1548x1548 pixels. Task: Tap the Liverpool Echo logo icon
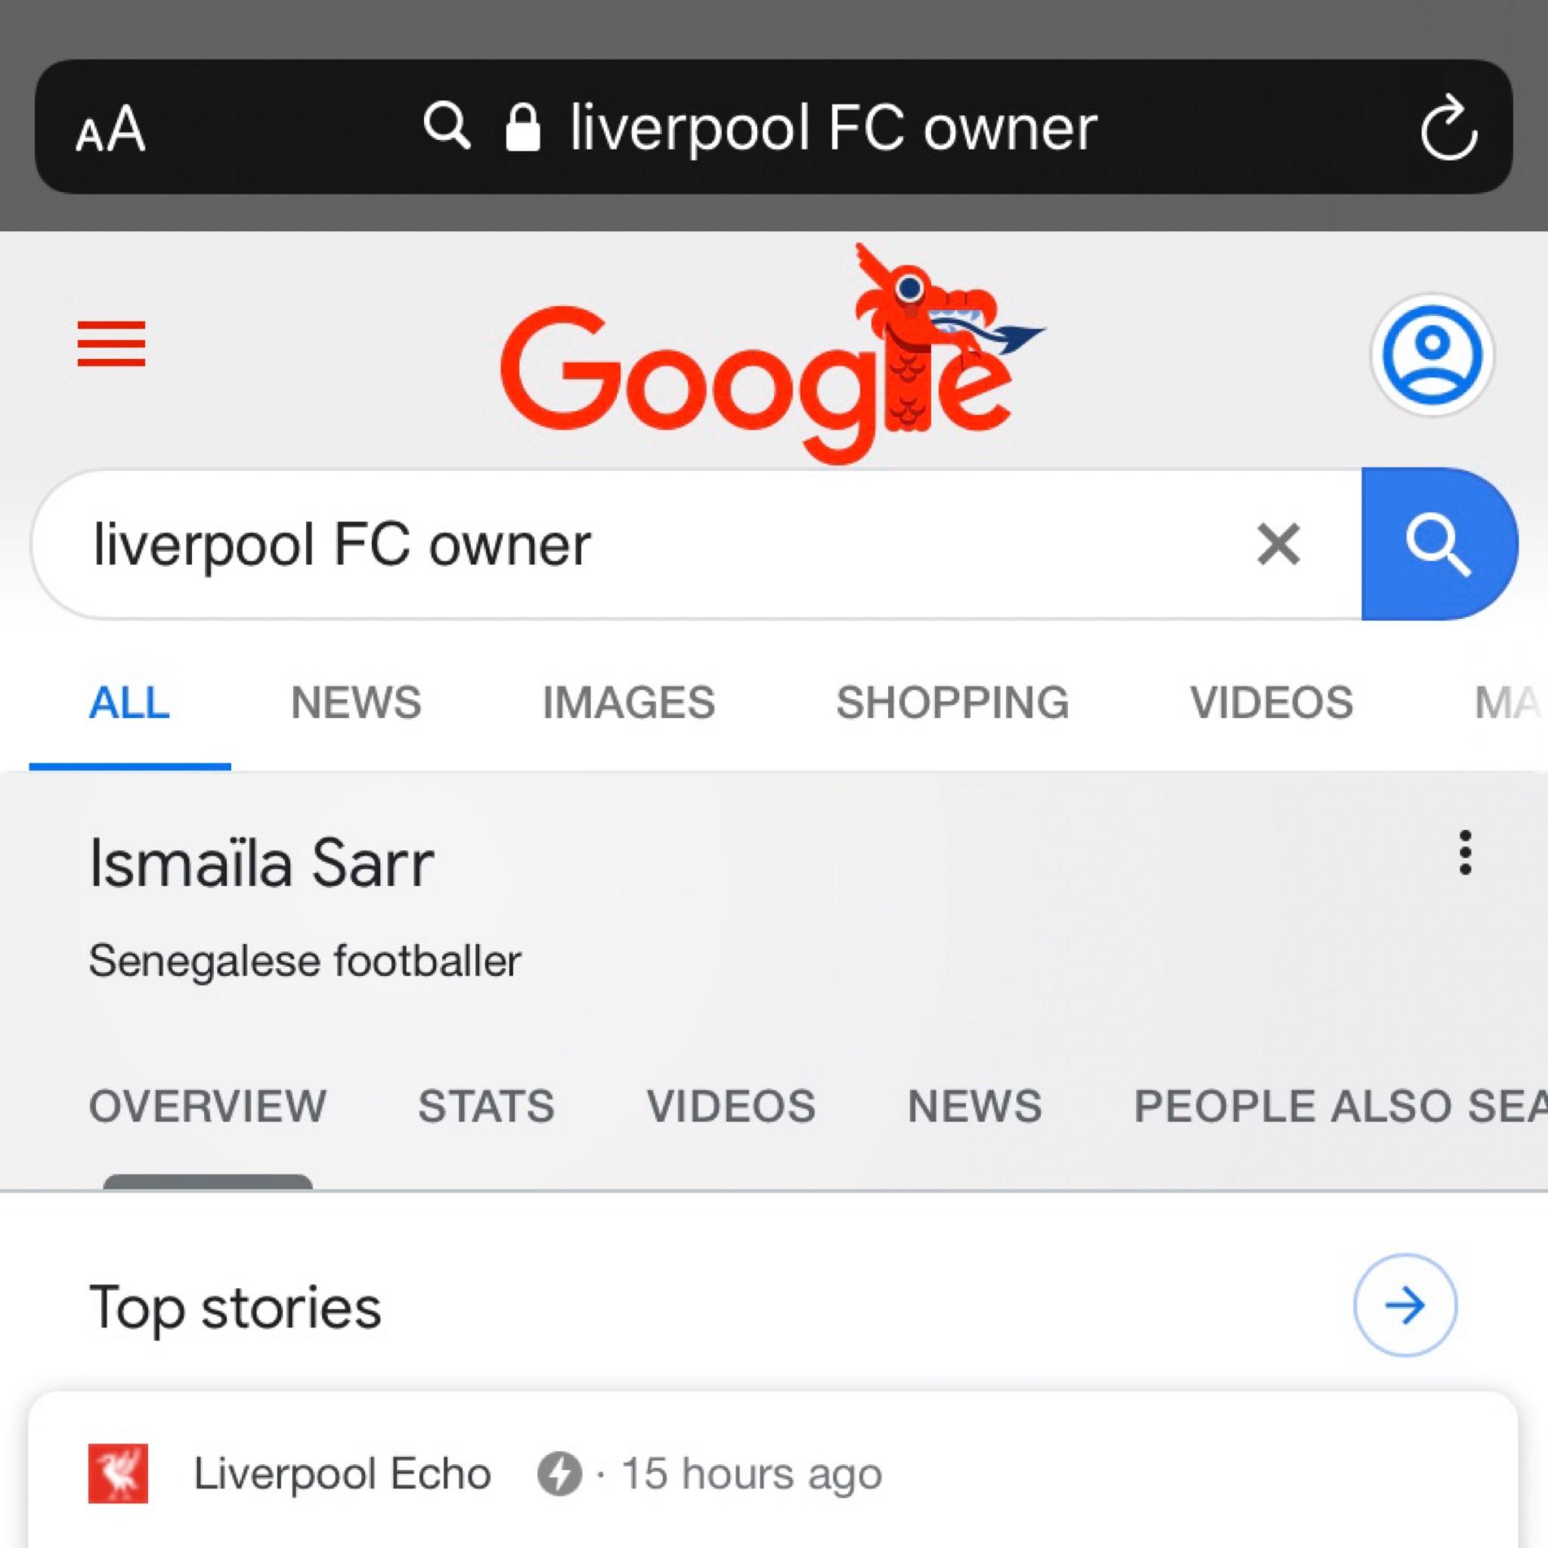119,1473
